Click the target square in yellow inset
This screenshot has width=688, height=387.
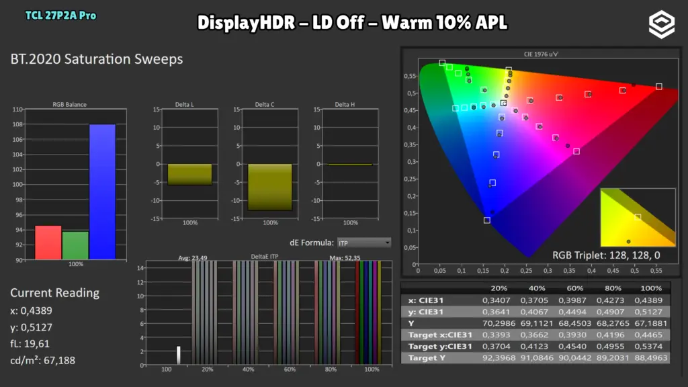(x=638, y=217)
